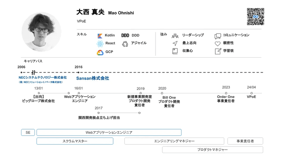Select the エンジニアリングマネジャー role bar
This screenshot has width=281, height=158.
click(174, 141)
